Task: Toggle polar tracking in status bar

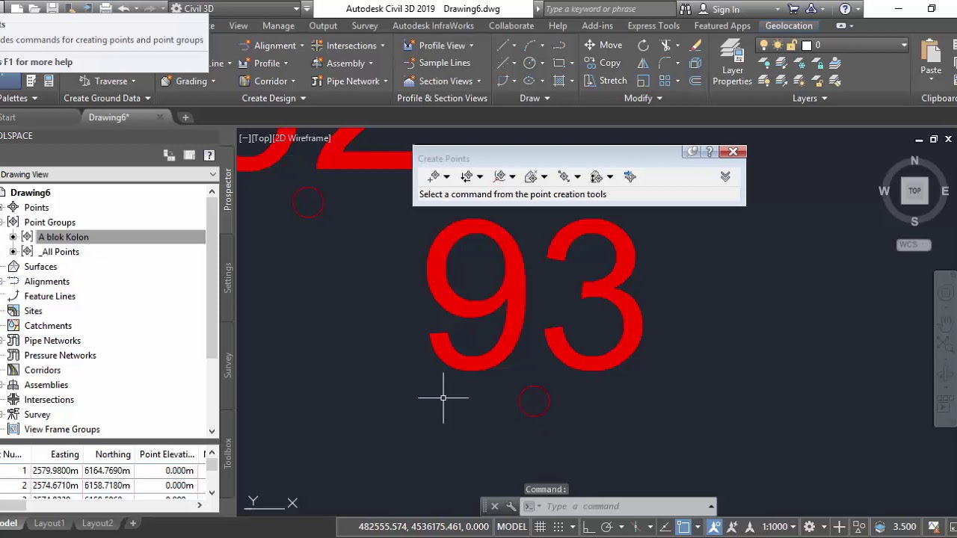Action: [x=607, y=527]
